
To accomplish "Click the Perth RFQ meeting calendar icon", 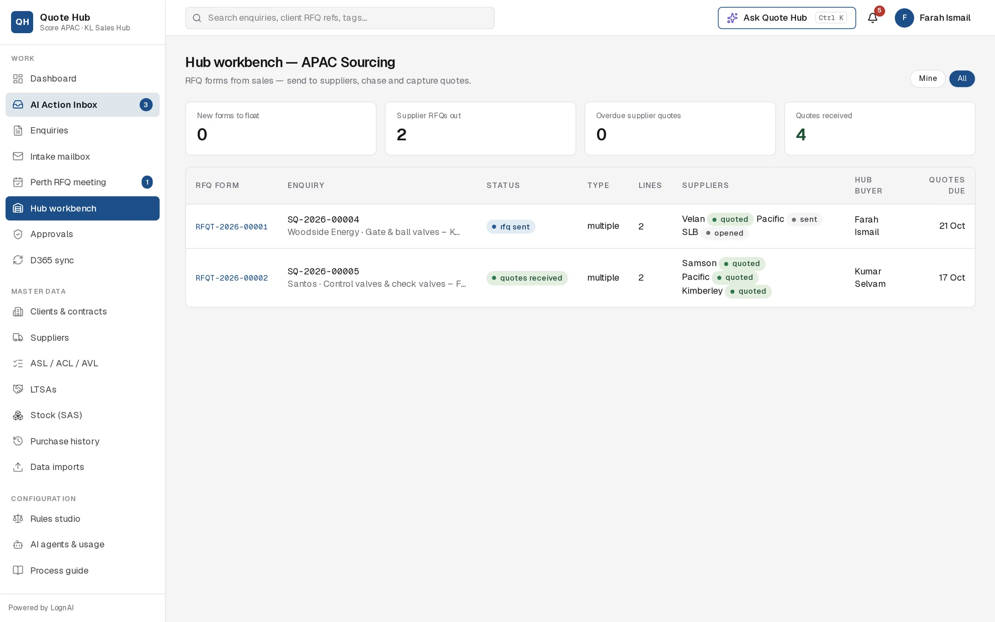I will [18, 182].
